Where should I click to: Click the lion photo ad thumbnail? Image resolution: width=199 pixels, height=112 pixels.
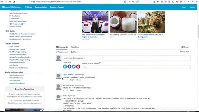point(151,22)
